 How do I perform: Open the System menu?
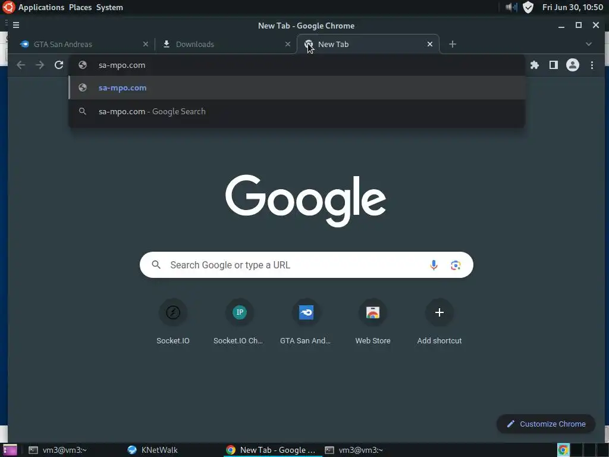pyautogui.click(x=109, y=7)
